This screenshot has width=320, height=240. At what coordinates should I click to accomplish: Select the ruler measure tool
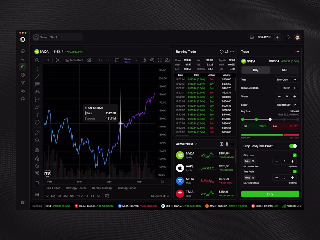37,132
